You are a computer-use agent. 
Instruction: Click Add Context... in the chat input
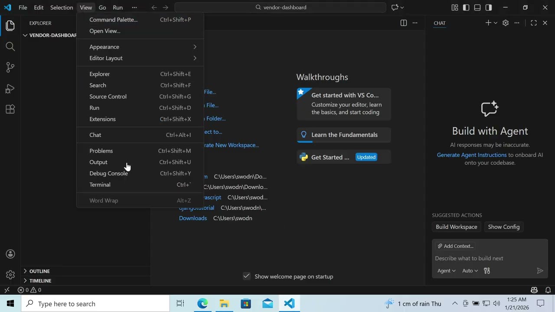455,246
